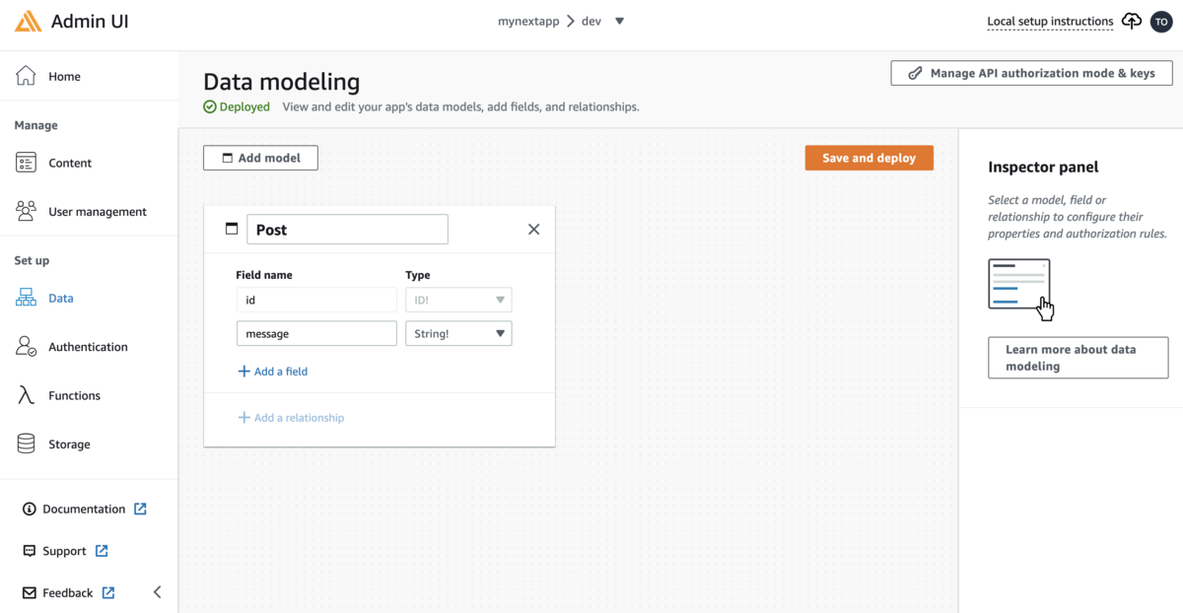The height and width of the screenshot is (613, 1183).
Task: Click the Save and deploy button
Action: [x=869, y=158]
